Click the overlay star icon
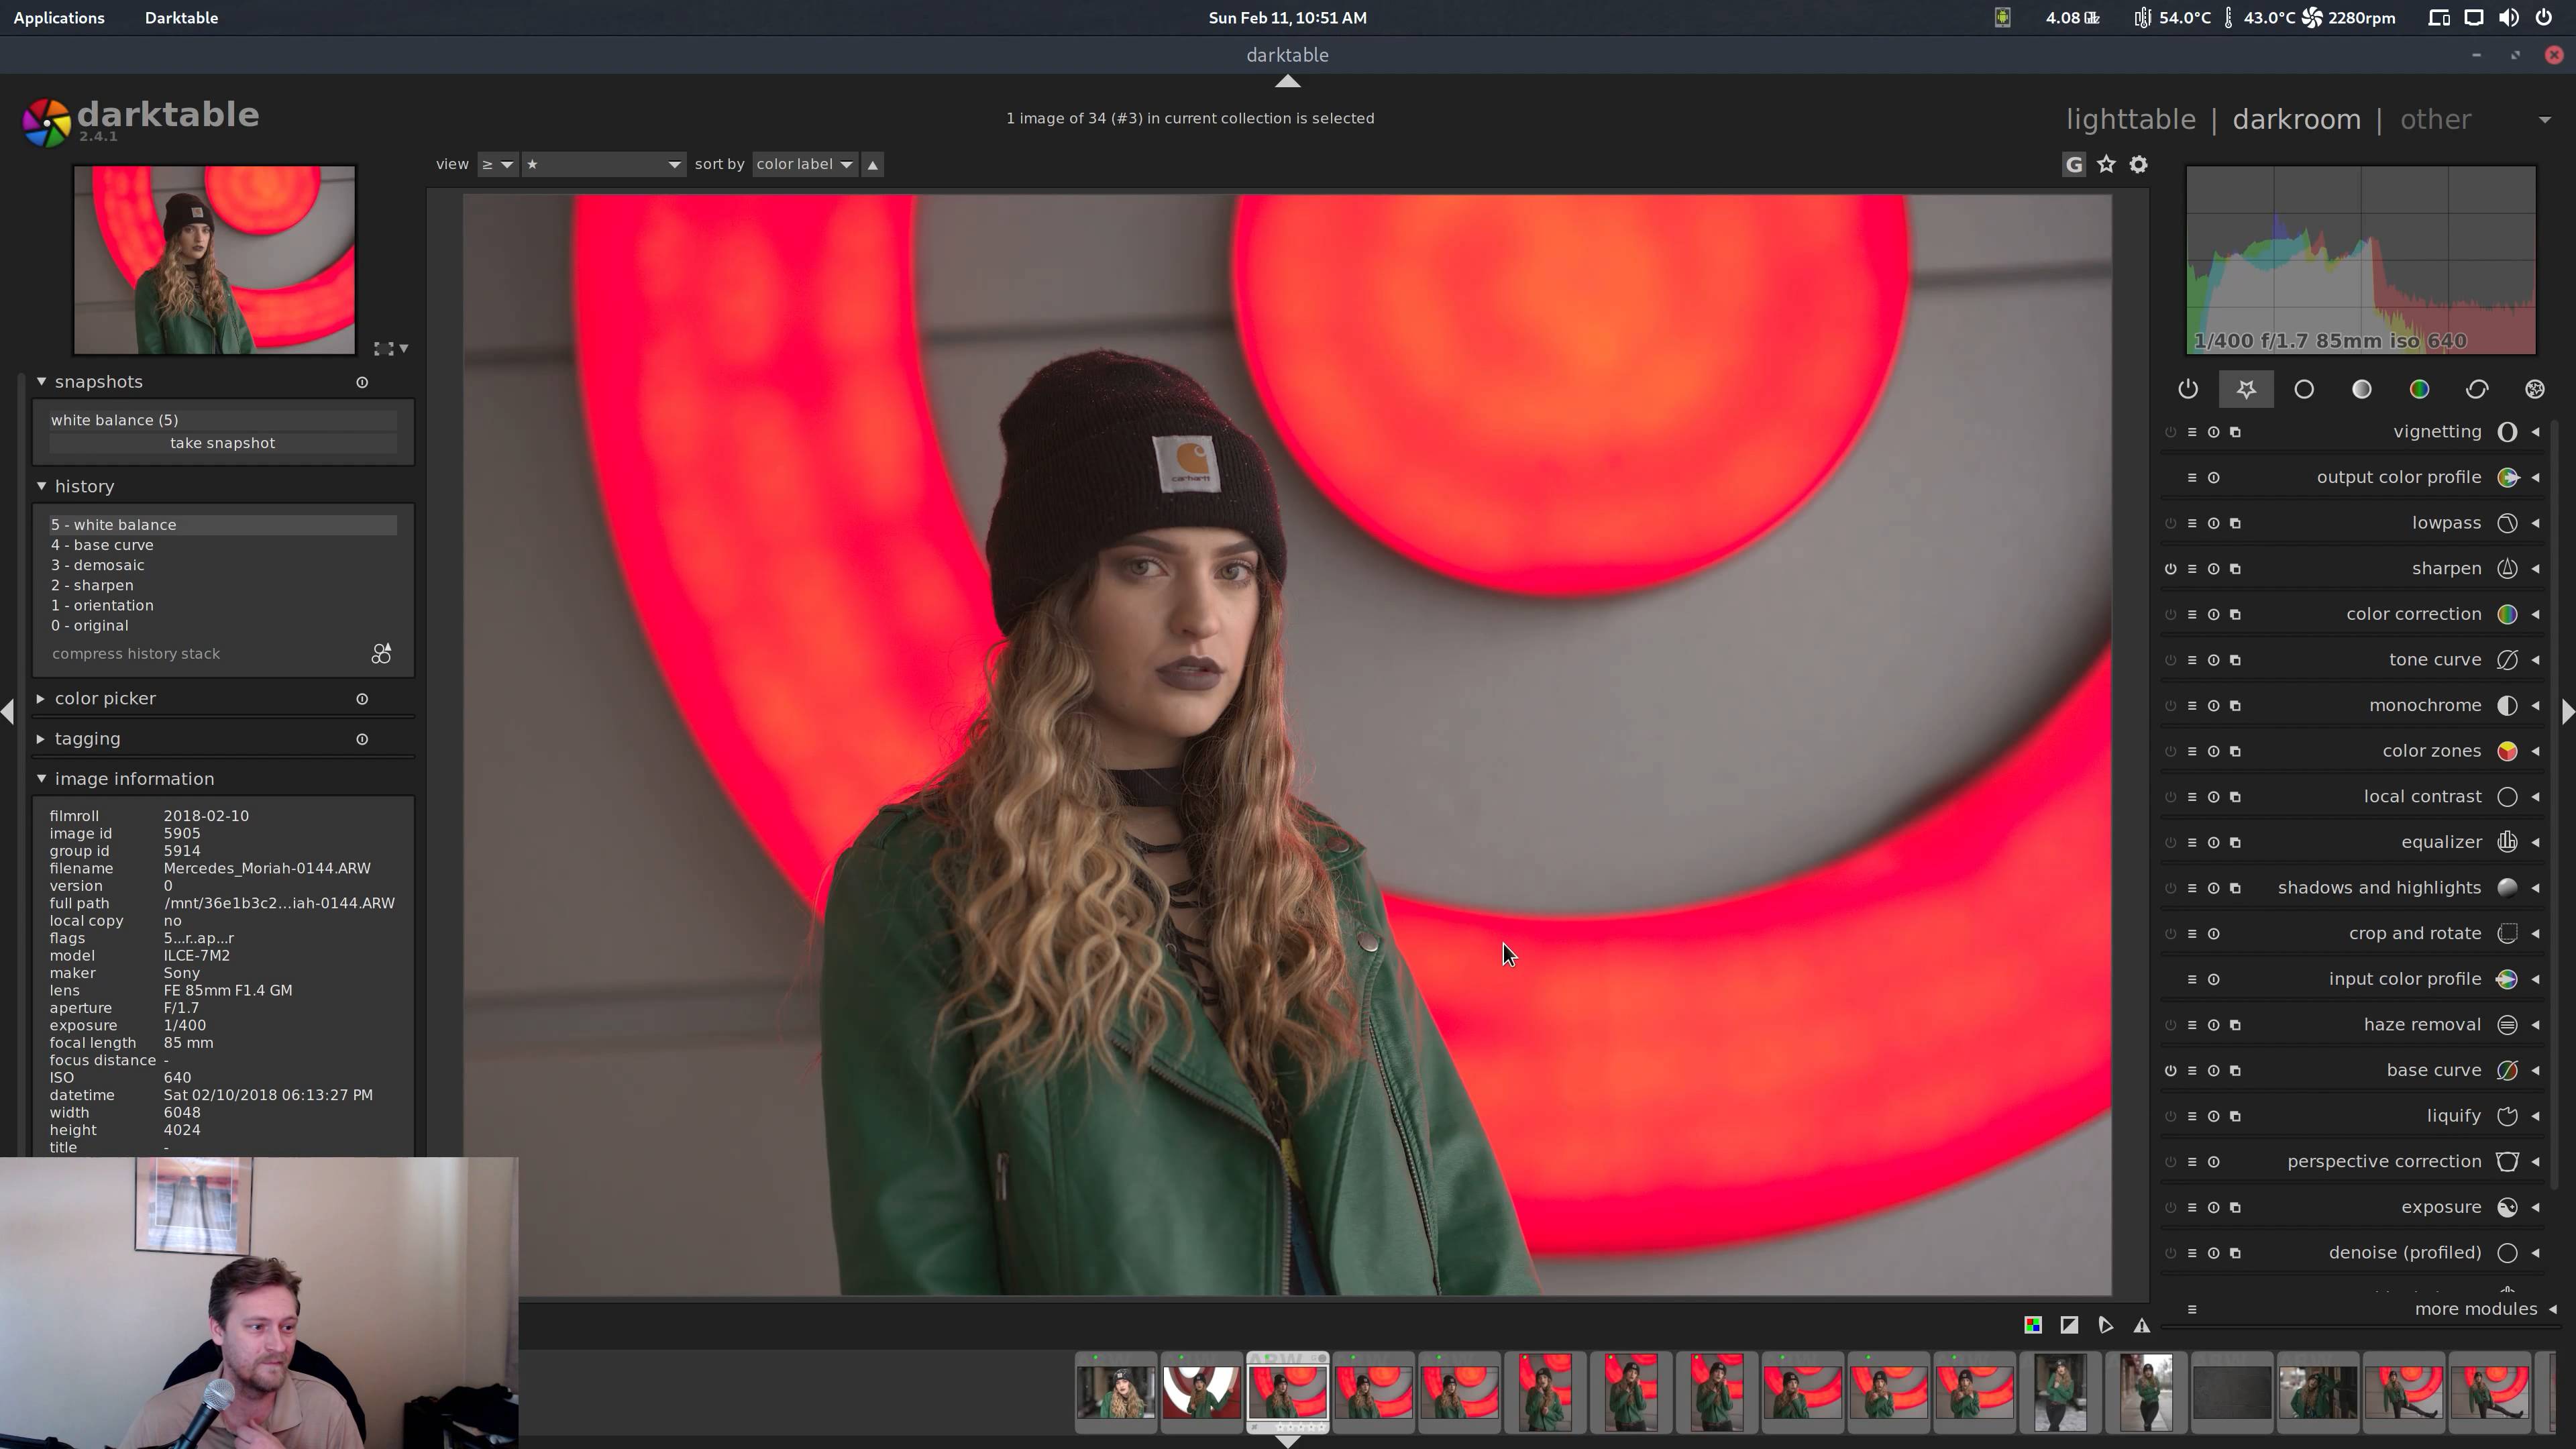Viewport: 2576px width, 1449px height. point(2106,165)
